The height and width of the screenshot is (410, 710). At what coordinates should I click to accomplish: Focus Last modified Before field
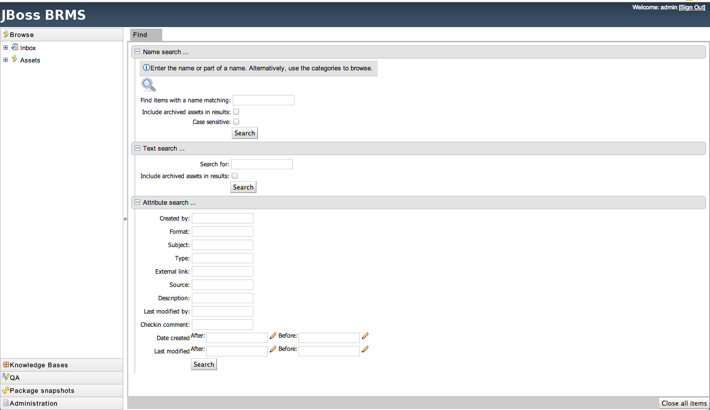329,351
